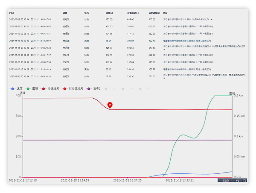The image size is (256, 193).
Task: Click the 开始油量(L) column header
Action: [x=133, y=13]
